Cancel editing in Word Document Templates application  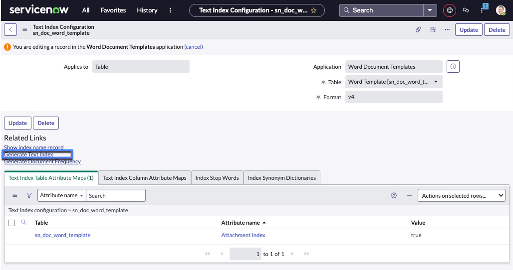point(193,47)
